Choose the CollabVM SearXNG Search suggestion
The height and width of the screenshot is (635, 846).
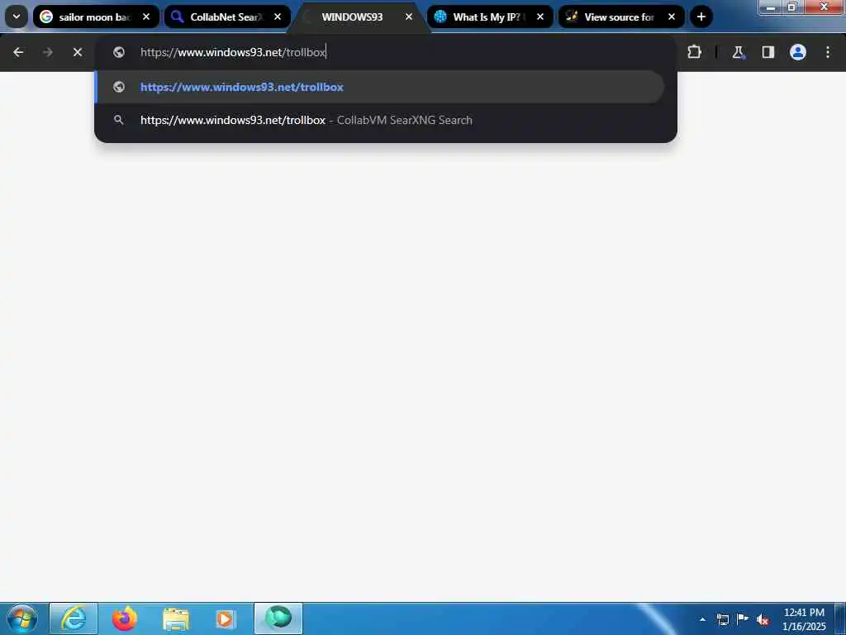pyautogui.click(x=380, y=120)
